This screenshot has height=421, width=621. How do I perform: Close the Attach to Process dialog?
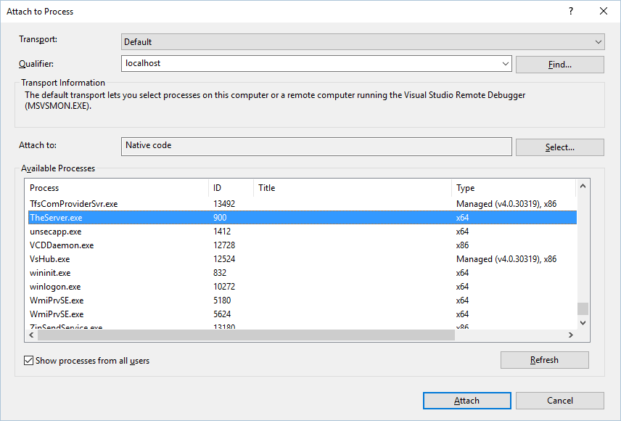pos(604,11)
